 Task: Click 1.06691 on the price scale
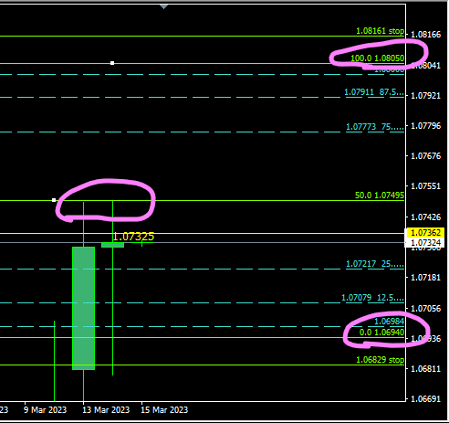point(425,399)
